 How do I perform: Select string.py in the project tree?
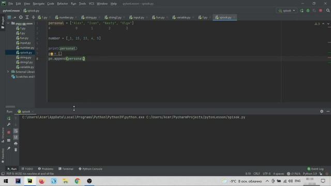coord(24,57)
